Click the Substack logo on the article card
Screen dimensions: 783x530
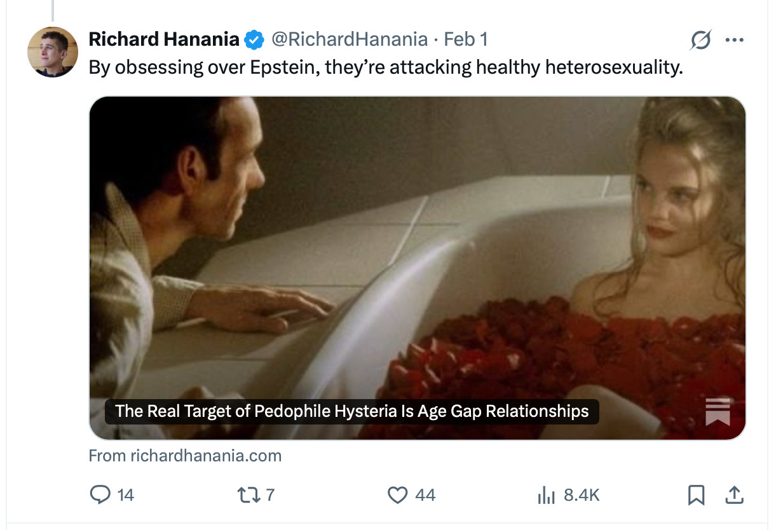point(718,411)
